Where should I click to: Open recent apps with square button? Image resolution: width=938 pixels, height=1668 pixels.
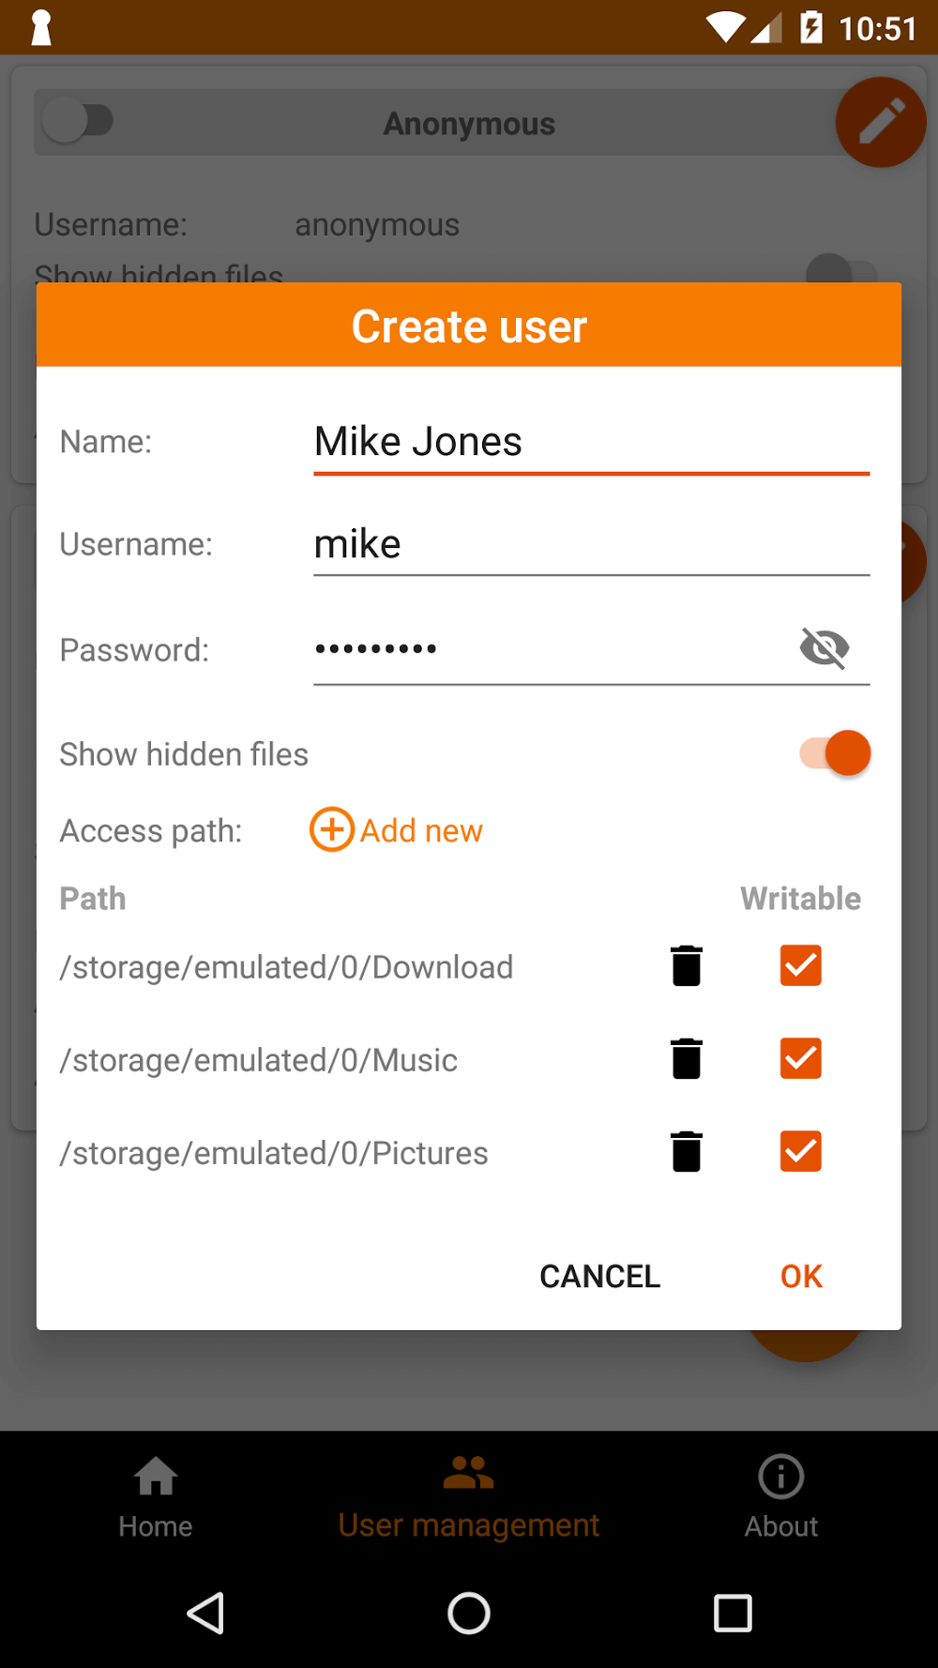733,1614
